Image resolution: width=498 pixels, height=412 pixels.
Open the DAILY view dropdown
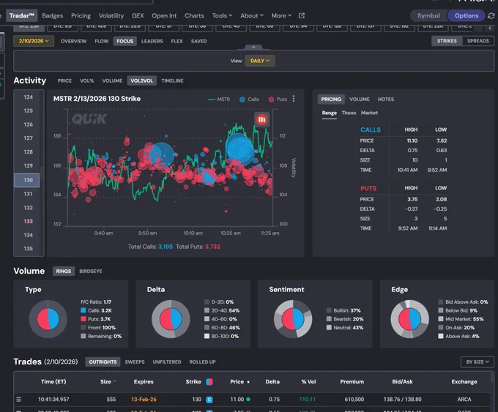(260, 61)
